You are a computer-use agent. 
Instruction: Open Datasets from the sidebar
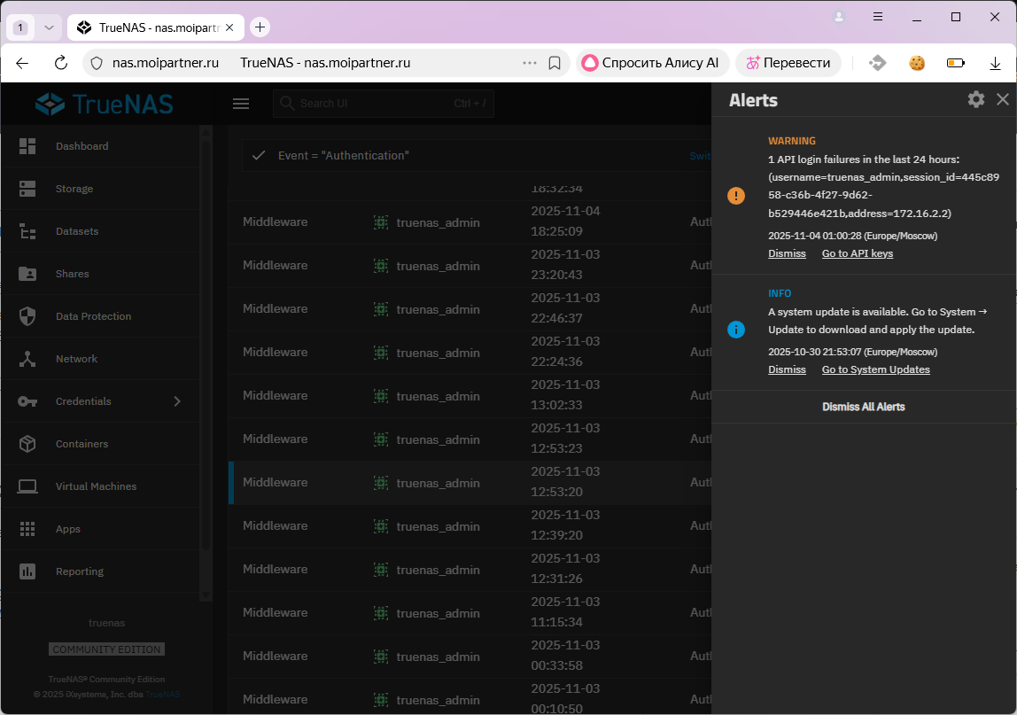click(x=76, y=231)
